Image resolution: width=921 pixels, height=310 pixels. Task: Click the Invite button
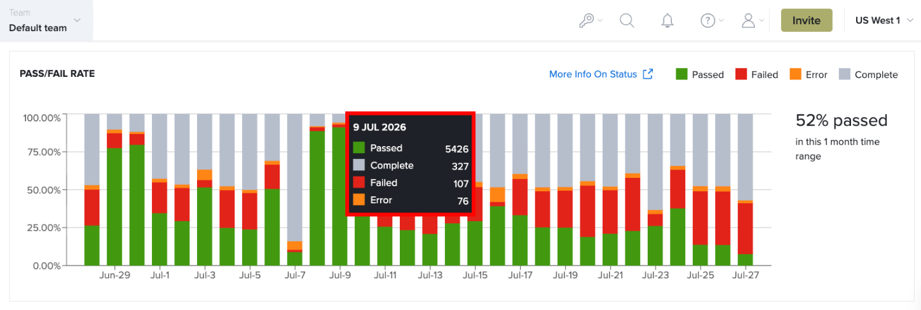point(807,20)
